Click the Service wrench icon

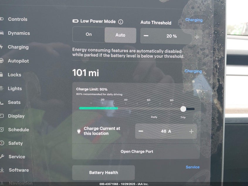[x=2, y=157]
